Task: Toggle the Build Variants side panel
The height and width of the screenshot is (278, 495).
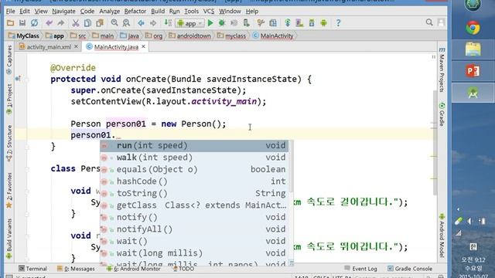Action: pos(9,239)
